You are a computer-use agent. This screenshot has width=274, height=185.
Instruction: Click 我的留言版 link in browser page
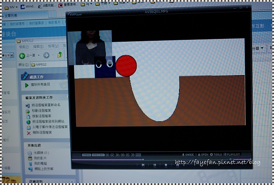click(37, 23)
